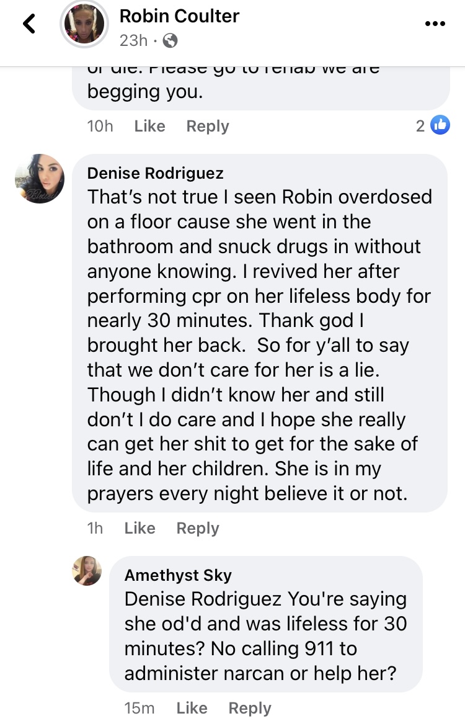Open the three-dot options menu
This screenshot has width=465, height=721.
tap(435, 24)
